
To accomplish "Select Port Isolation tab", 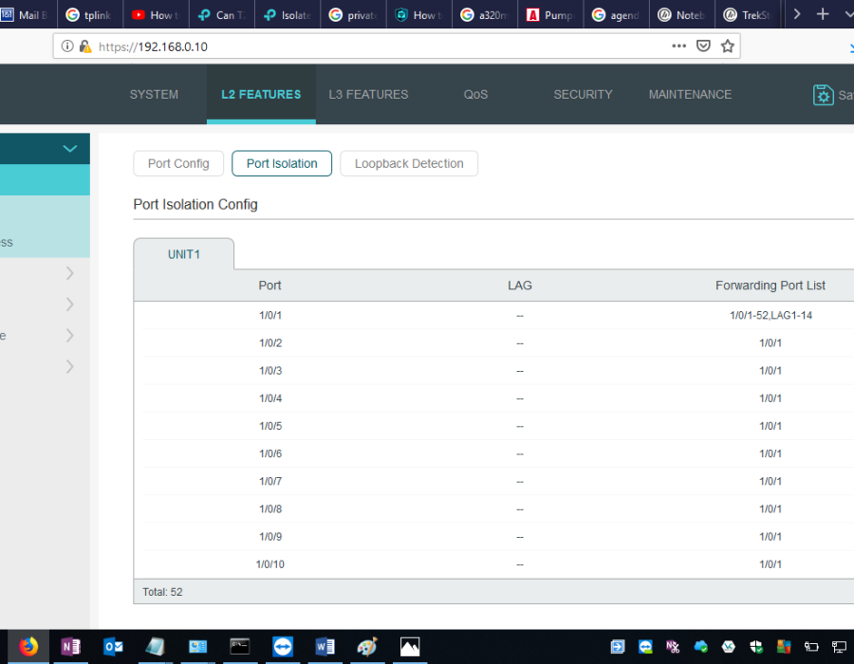I will (x=282, y=163).
